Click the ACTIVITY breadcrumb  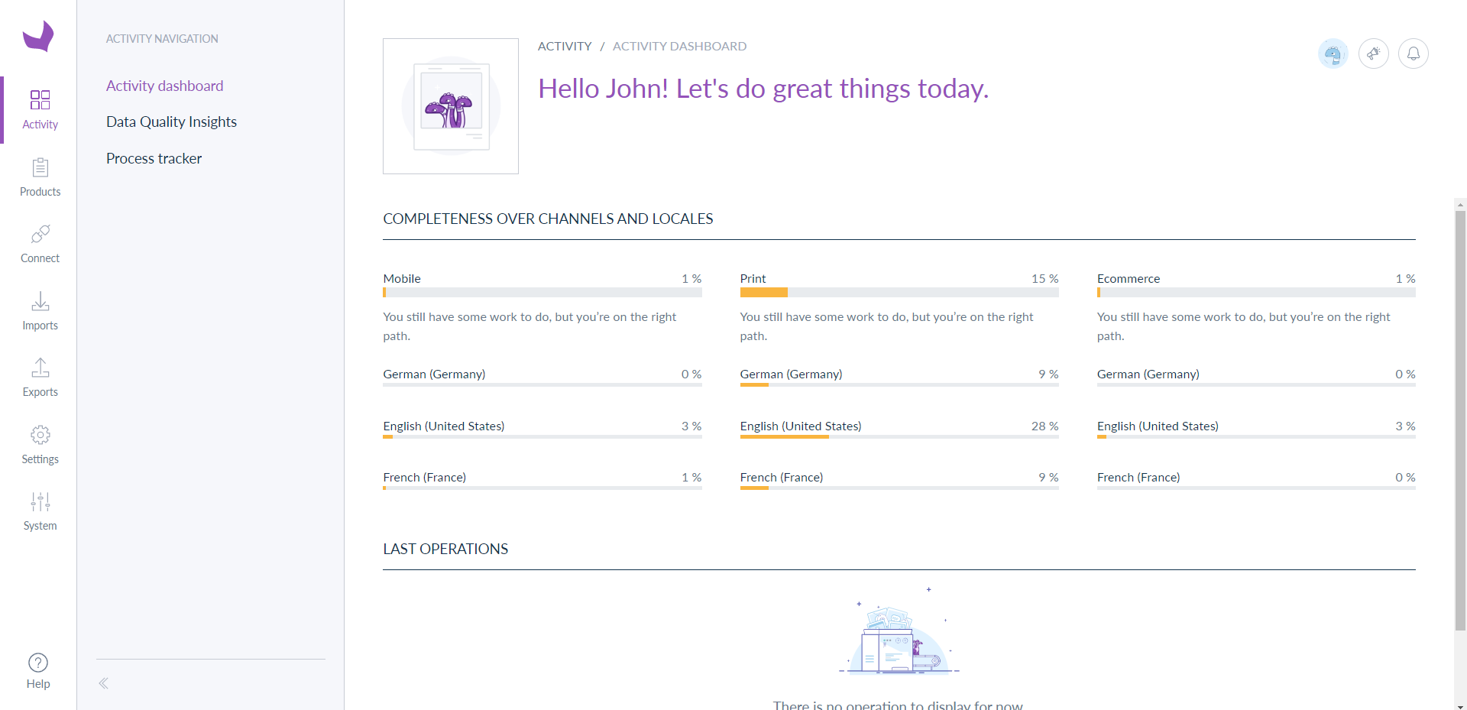(565, 46)
